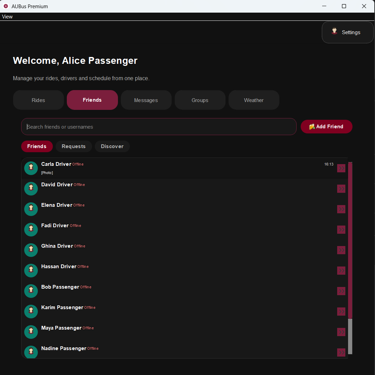This screenshot has width=375, height=375.
Task: Open the Groups tab
Action: [x=200, y=100]
